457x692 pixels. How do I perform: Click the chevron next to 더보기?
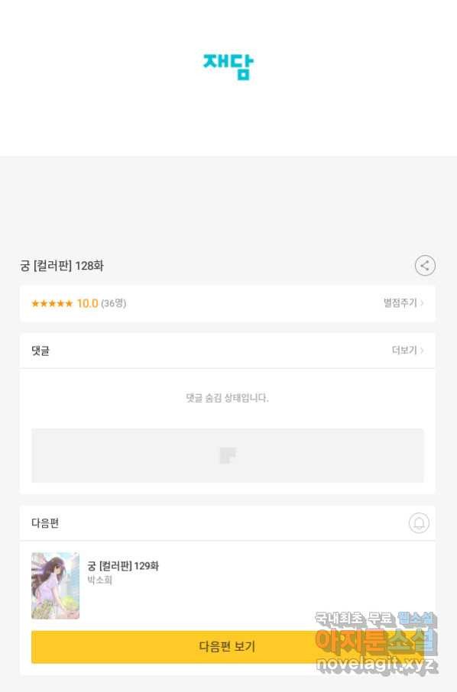click(422, 350)
